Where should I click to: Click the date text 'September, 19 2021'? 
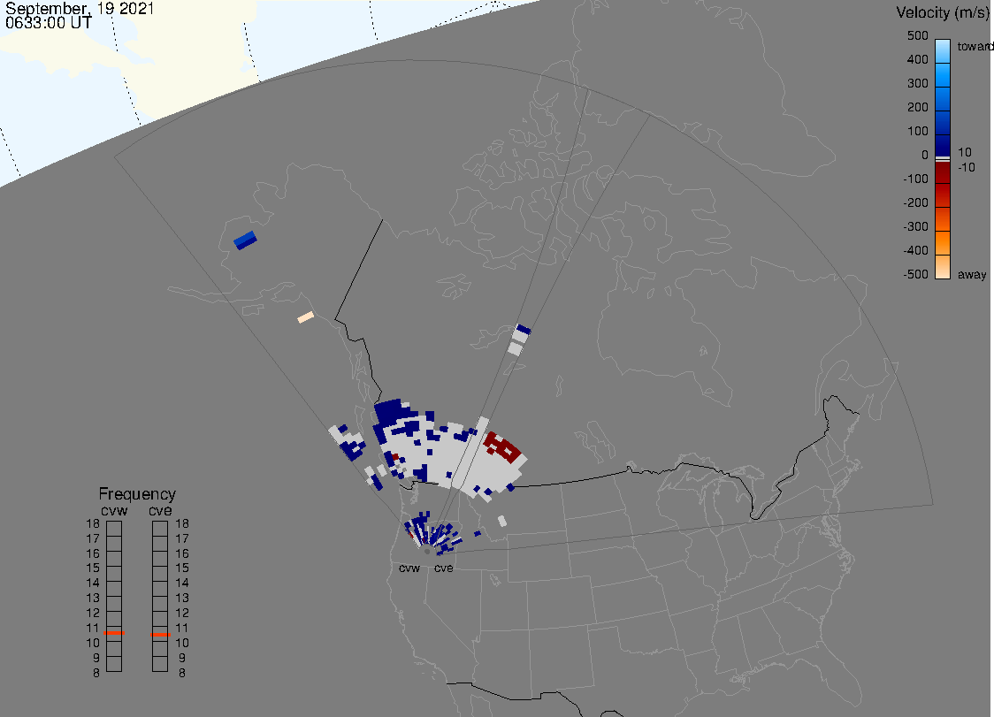pos(80,8)
